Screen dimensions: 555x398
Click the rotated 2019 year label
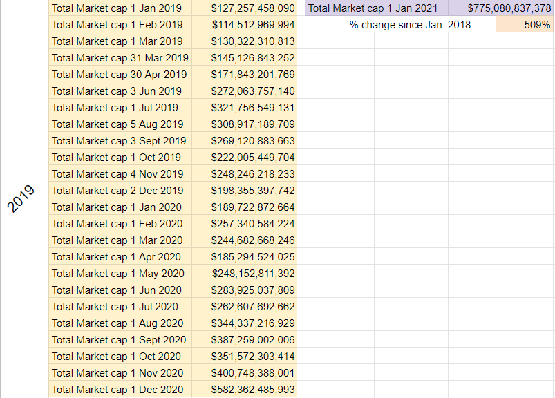(21, 198)
